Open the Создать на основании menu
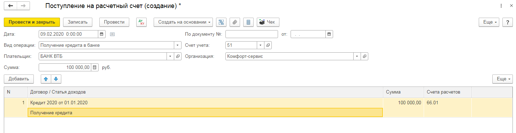The height and width of the screenshot is (133, 516). click(x=183, y=22)
